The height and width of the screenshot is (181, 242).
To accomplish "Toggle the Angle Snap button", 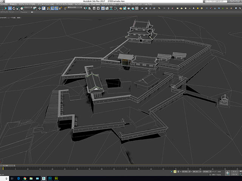I will coord(52,8).
